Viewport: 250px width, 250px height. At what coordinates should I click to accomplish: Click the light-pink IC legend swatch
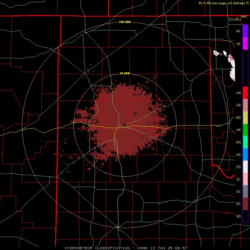[245, 179]
